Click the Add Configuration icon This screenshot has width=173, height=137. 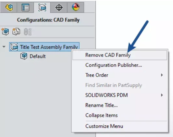5,32
